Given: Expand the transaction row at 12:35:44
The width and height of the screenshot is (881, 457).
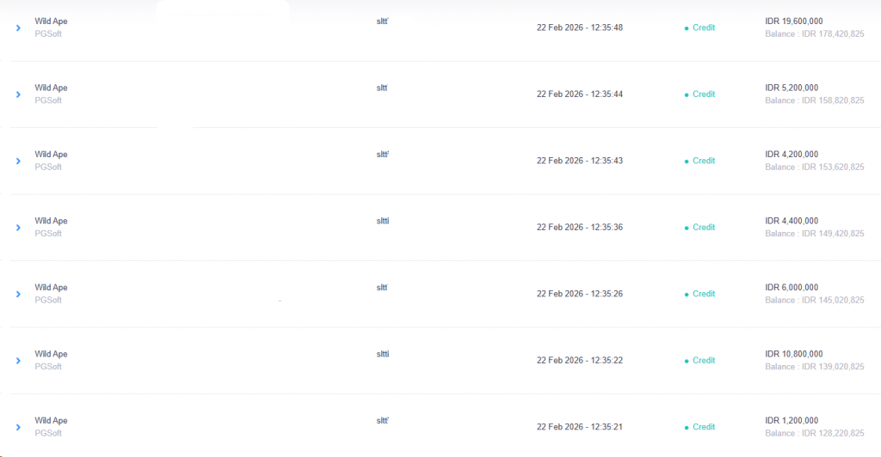Looking at the screenshot, I should [x=18, y=94].
